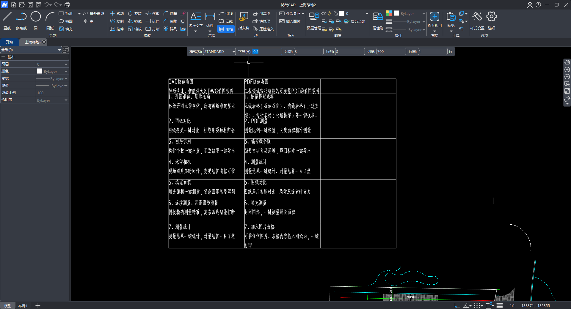Expand the 外部参照 dropdown
571x309 pixels.
(303, 14)
